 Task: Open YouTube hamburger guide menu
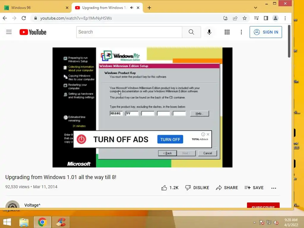tap(9, 32)
